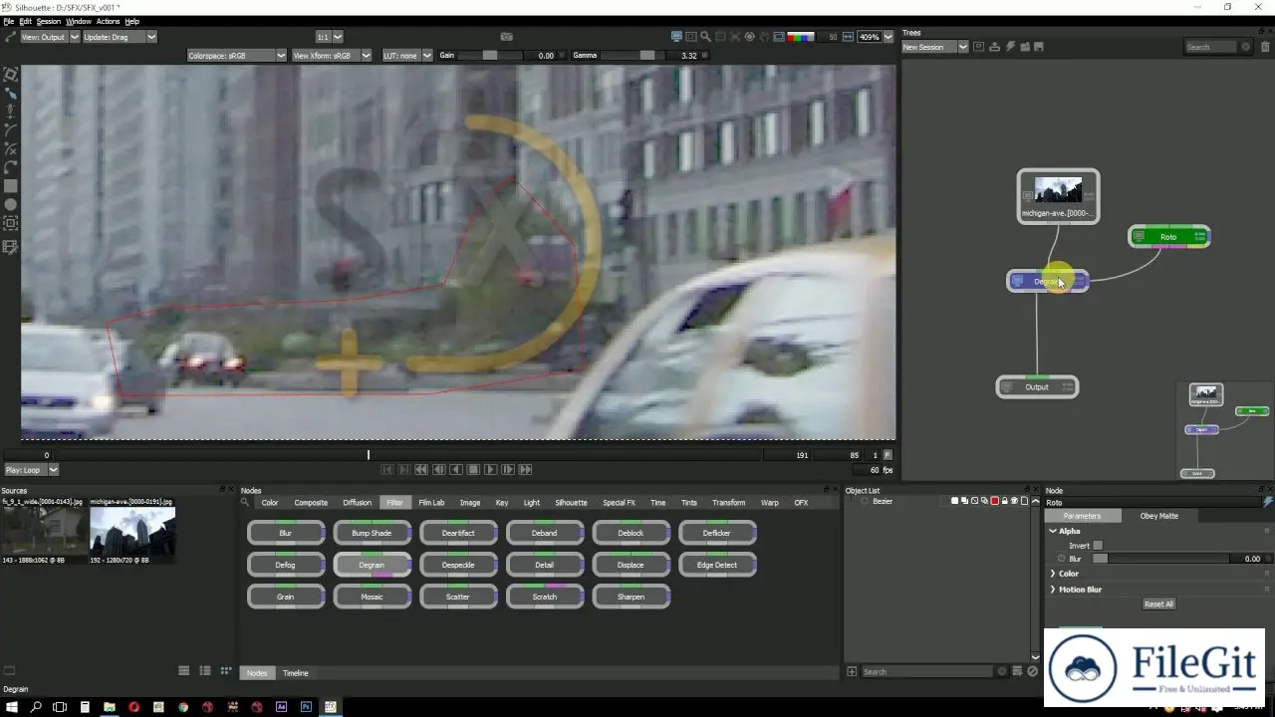Select the Output node in the tree
This screenshot has height=717, width=1275.
pyautogui.click(x=1037, y=386)
